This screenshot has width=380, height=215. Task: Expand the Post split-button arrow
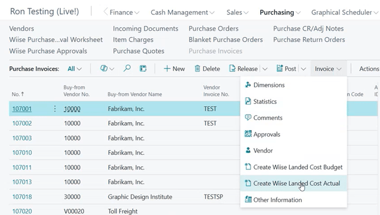coord(303,69)
